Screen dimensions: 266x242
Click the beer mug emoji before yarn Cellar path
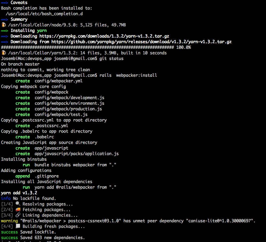[x=3, y=53]
